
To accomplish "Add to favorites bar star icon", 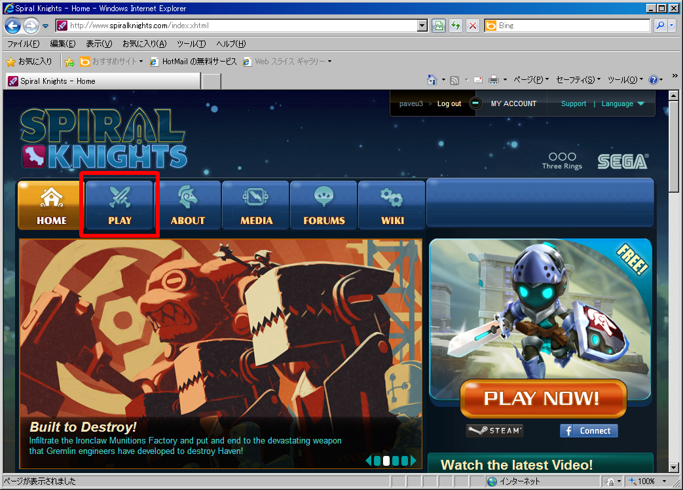I will point(69,62).
